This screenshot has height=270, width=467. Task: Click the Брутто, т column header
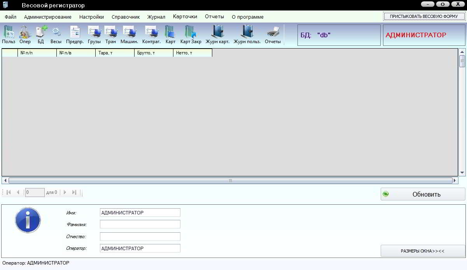[154, 53]
